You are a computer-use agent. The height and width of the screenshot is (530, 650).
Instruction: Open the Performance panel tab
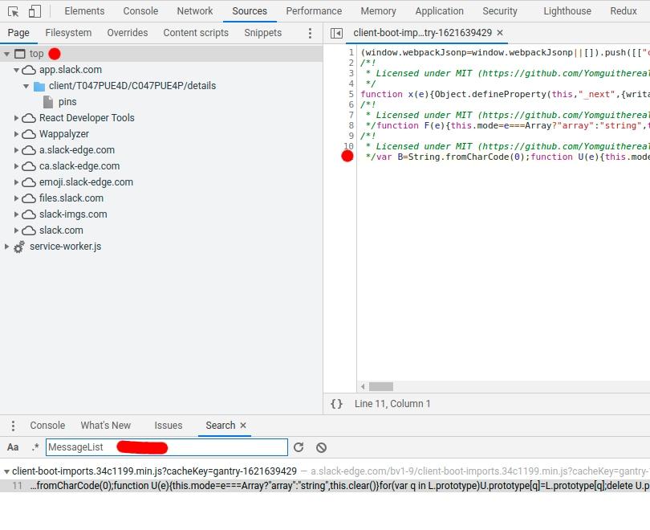tap(314, 10)
